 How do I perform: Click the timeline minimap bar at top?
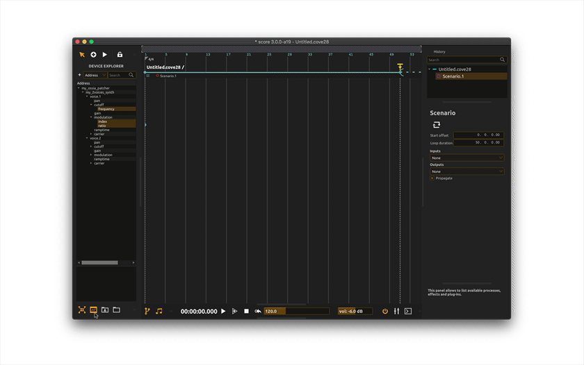pyautogui.click(x=281, y=49)
